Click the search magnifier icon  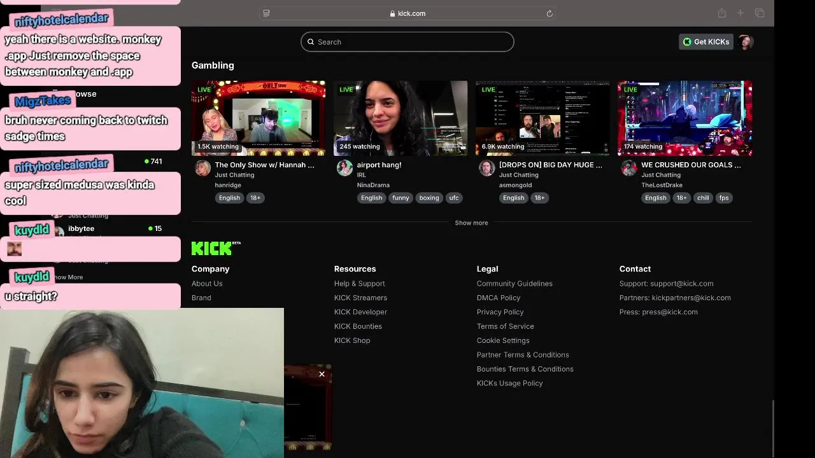tap(311, 42)
